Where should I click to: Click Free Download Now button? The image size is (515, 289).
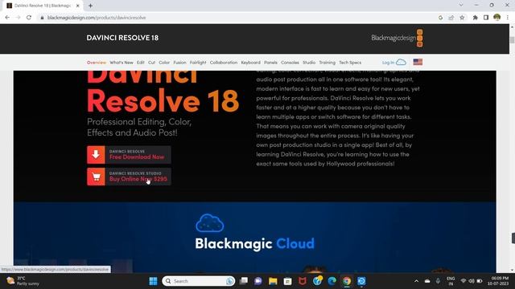click(129, 155)
